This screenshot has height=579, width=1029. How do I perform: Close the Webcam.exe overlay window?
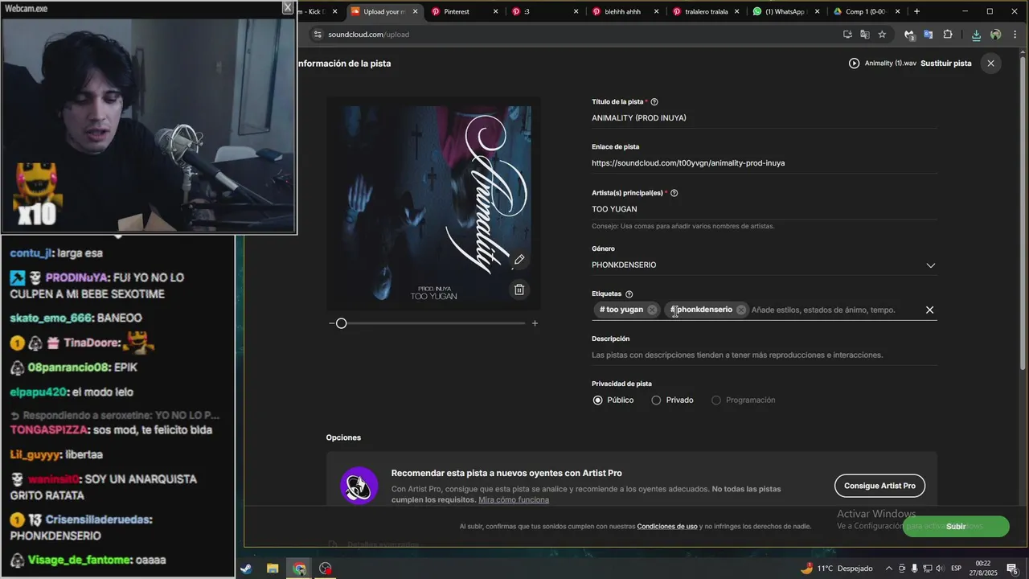[288, 7]
